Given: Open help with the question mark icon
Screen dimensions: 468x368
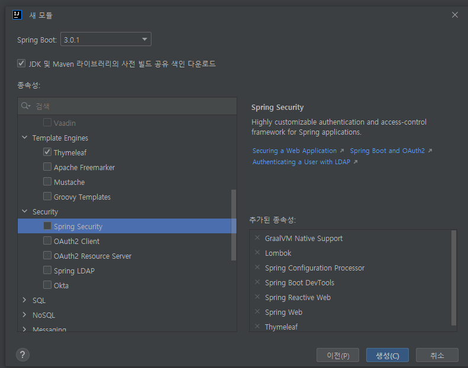Looking at the screenshot, I should [22, 354].
